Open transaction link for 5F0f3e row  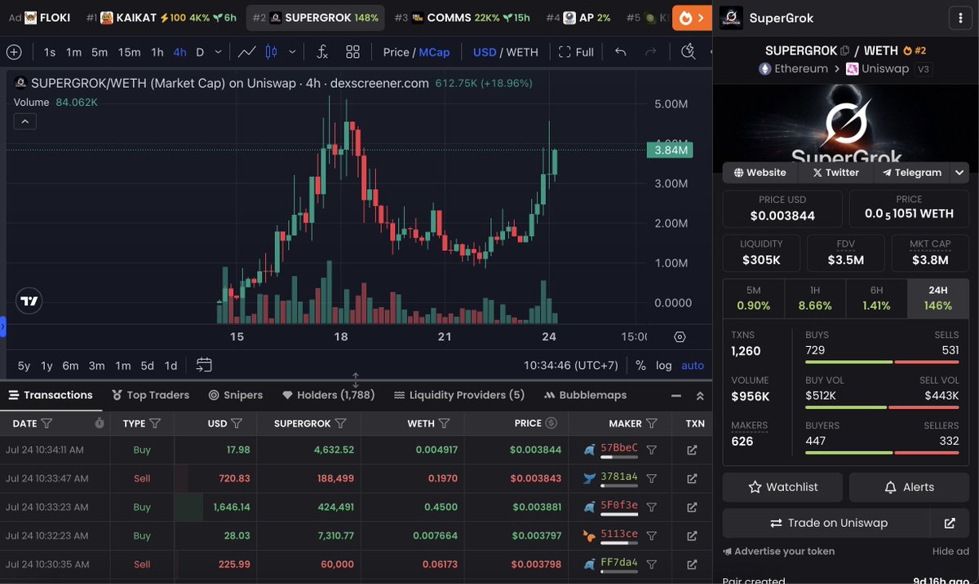click(692, 507)
